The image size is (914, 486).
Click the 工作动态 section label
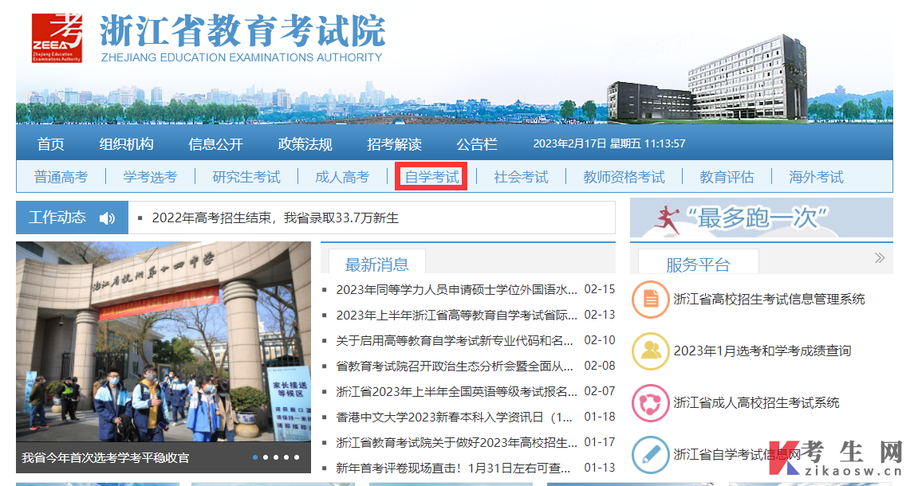[x=57, y=218]
